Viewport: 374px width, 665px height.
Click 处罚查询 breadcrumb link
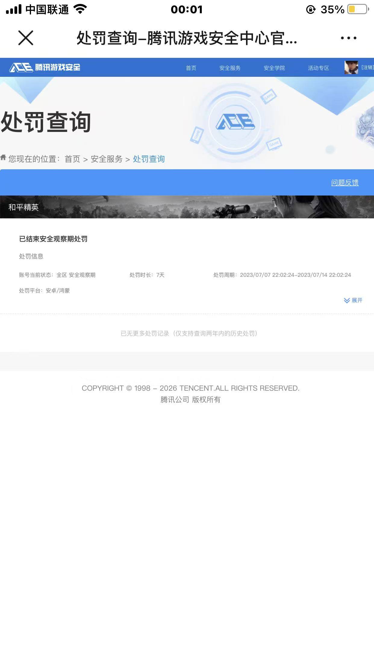coord(149,159)
